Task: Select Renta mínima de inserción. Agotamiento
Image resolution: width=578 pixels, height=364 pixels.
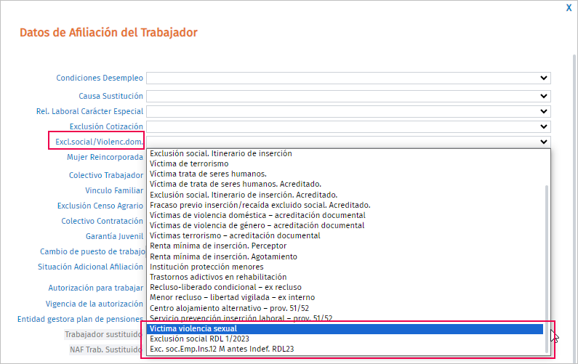Action: click(223, 256)
